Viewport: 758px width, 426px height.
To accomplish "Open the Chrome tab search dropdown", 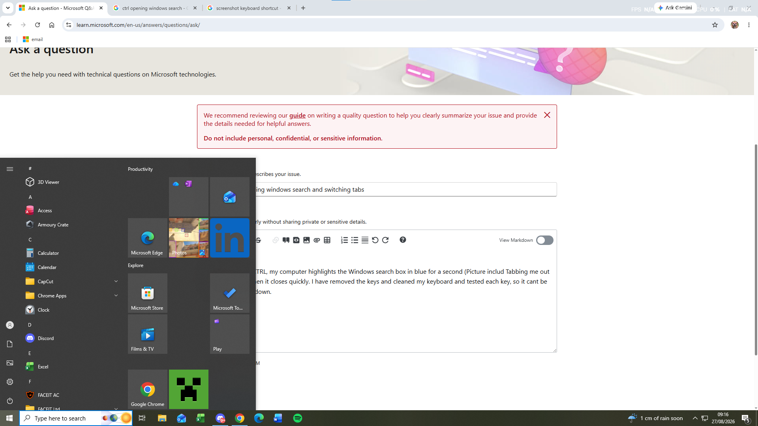I will coord(8,8).
